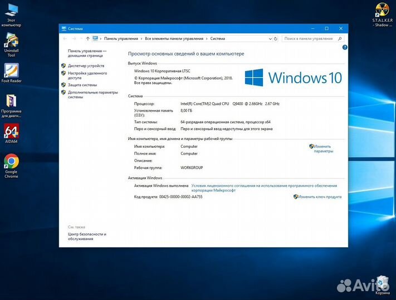The image size is (396, 300).
Task: Click the shield icon beside Защита системы
Action: [x=63, y=85]
